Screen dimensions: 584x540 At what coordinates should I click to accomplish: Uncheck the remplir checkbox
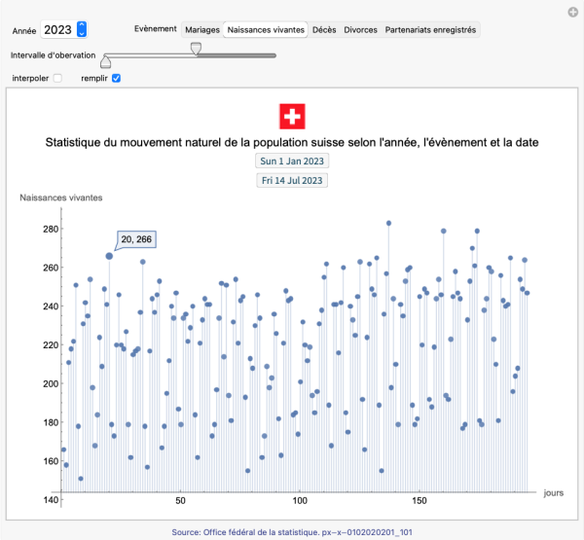click(117, 78)
